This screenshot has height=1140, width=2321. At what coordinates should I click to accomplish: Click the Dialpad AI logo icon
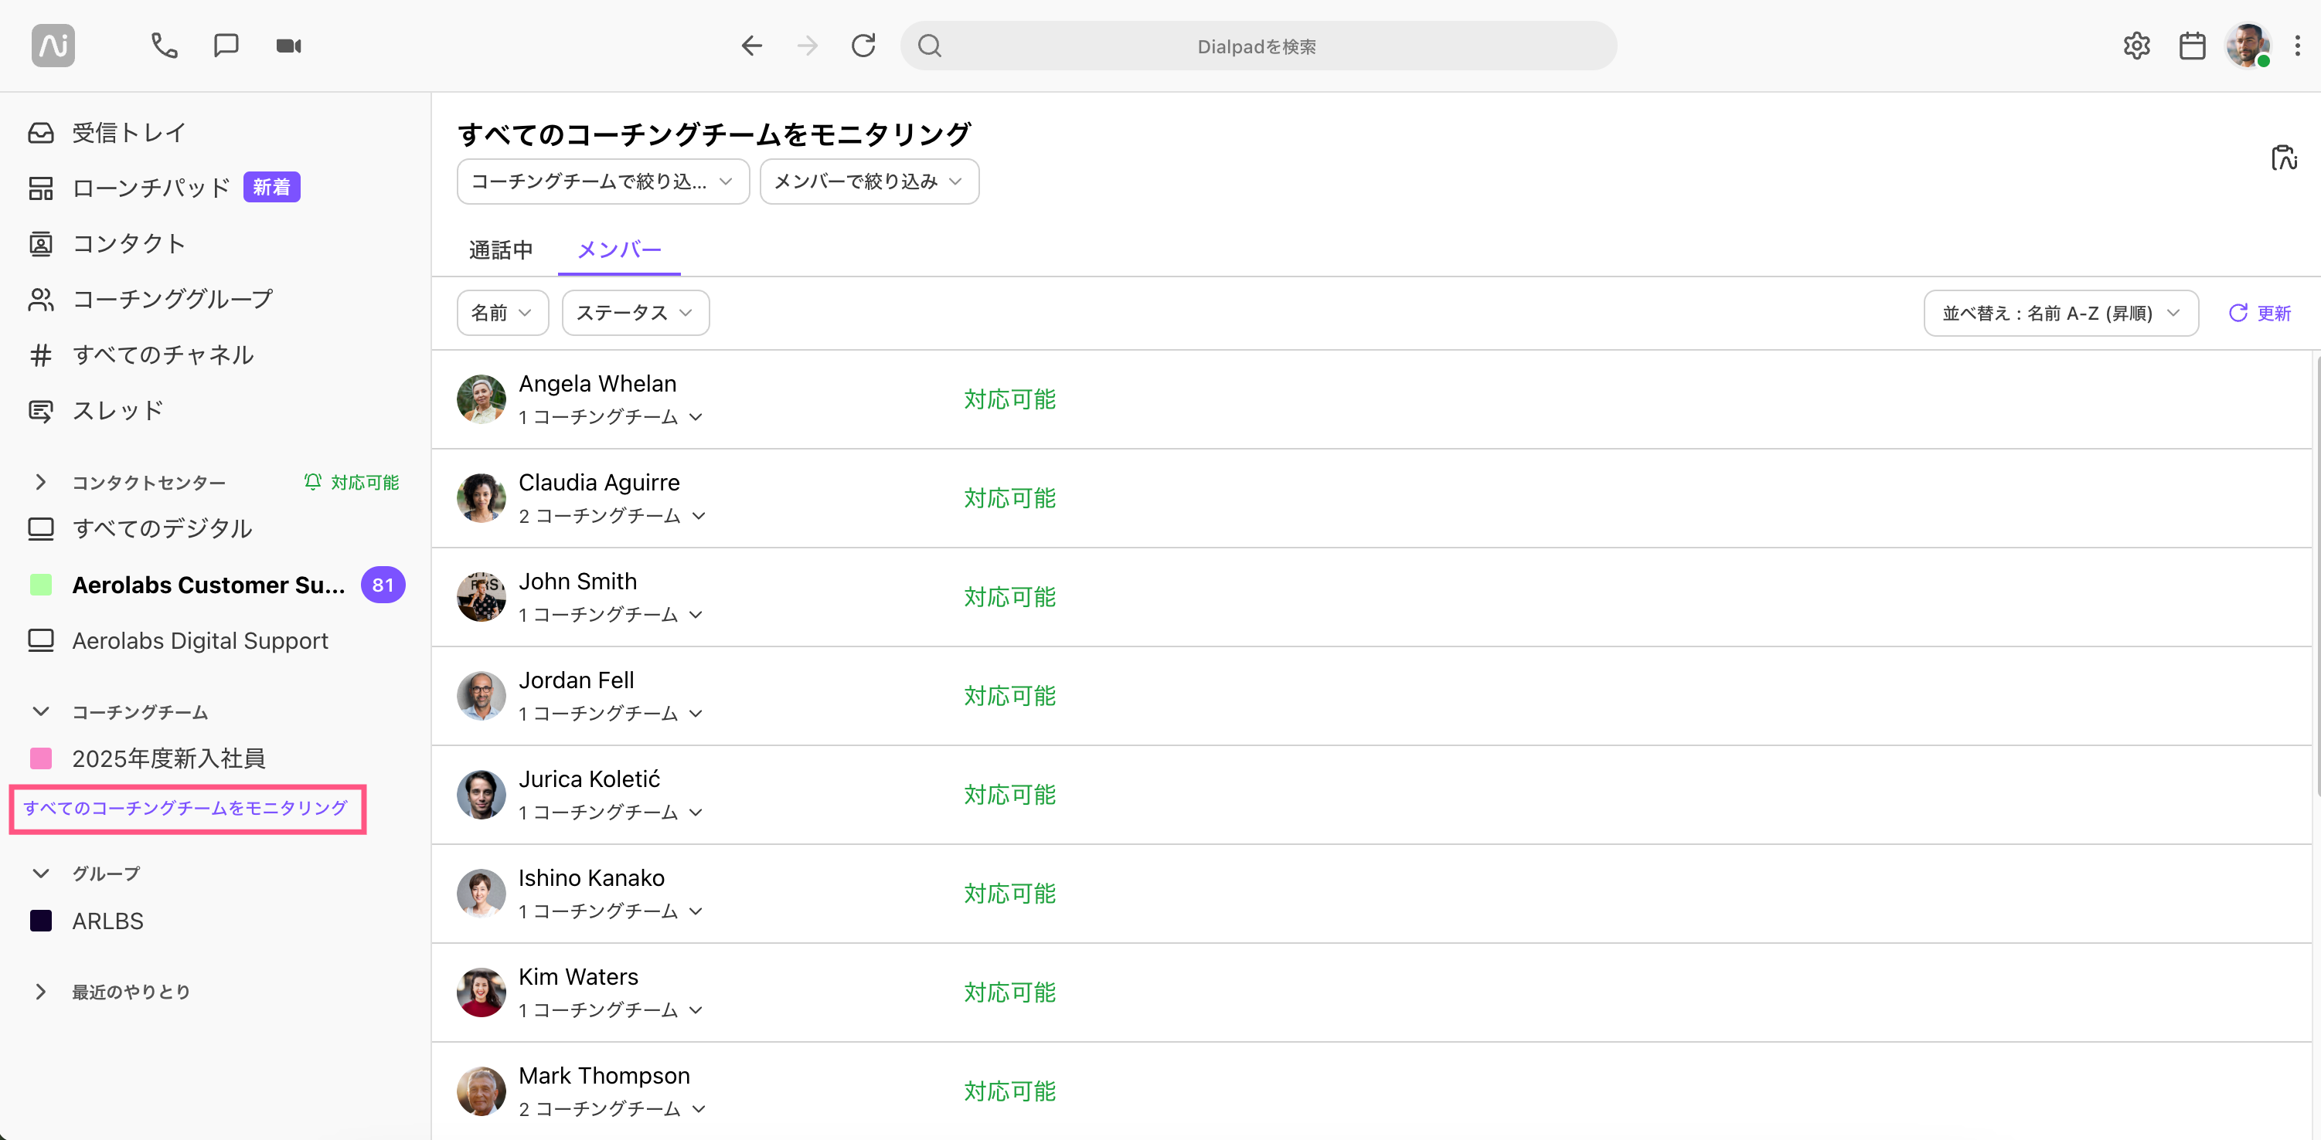pyautogui.click(x=53, y=46)
